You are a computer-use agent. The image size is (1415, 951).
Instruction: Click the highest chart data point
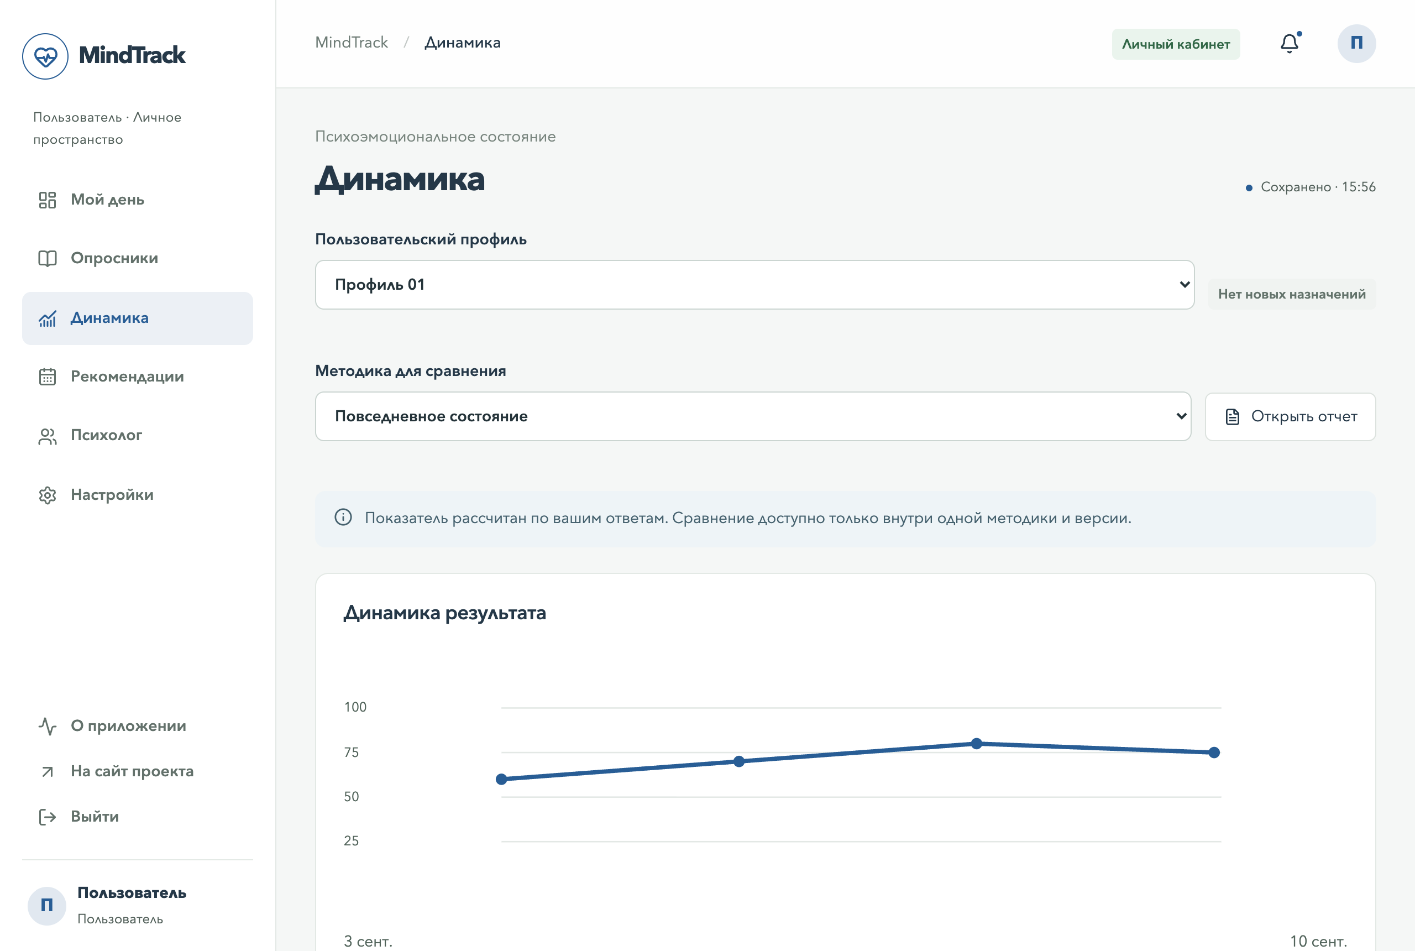tap(977, 744)
